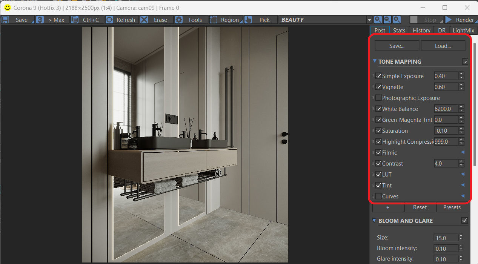
Task: Increase Bloom Size with spinner up arrow
Action: [460, 236]
